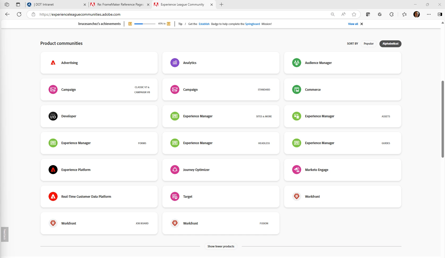Open the Journey Optimizer pink icon

coord(175,170)
